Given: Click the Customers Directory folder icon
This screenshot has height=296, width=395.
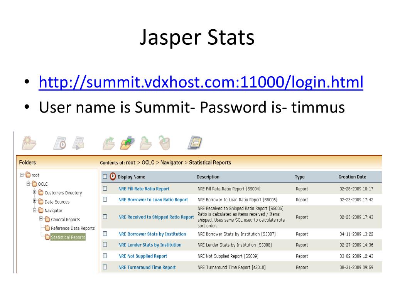Looking at the screenshot, I should [41, 193].
